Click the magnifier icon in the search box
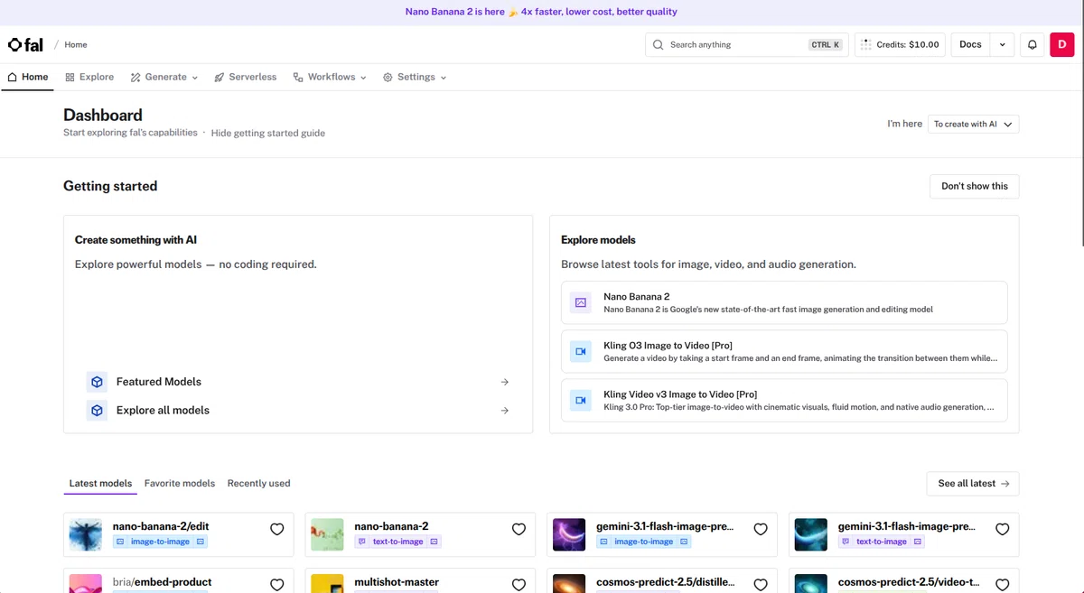Viewport: 1084px width, 593px height. (x=659, y=44)
